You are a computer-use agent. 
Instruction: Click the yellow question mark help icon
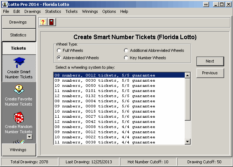click(x=43, y=22)
